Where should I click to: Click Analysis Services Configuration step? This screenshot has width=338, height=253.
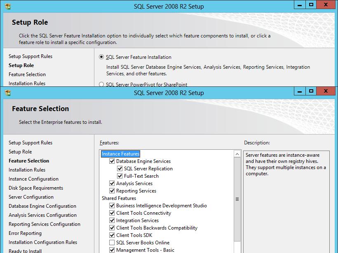click(42, 215)
